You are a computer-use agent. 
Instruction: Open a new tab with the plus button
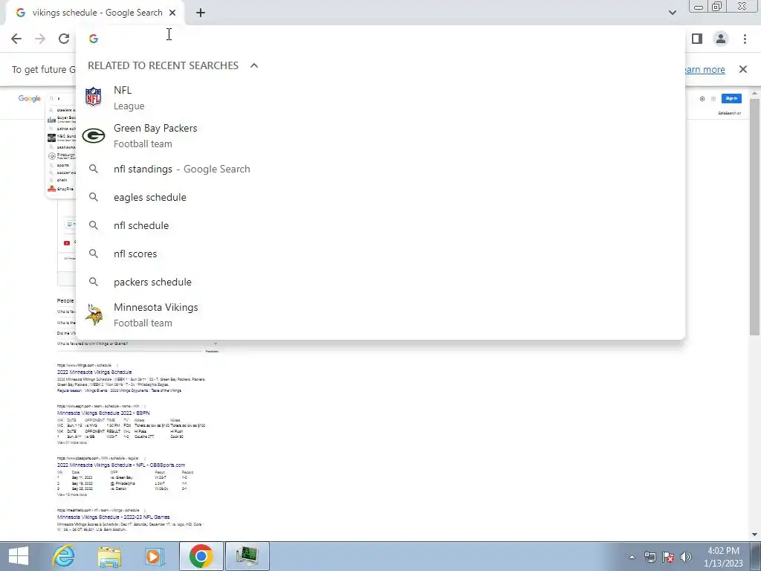pyautogui.click(x=201, y=13)
